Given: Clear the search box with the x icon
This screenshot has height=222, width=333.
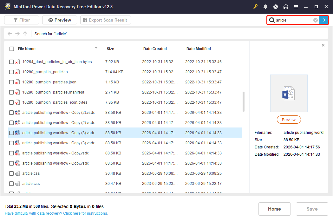Looking at the screenshot, I should [x=315, y=20].
